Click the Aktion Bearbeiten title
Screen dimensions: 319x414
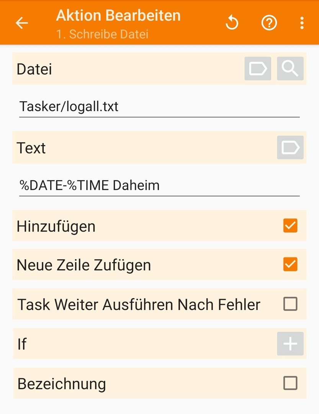coord(118,16)
